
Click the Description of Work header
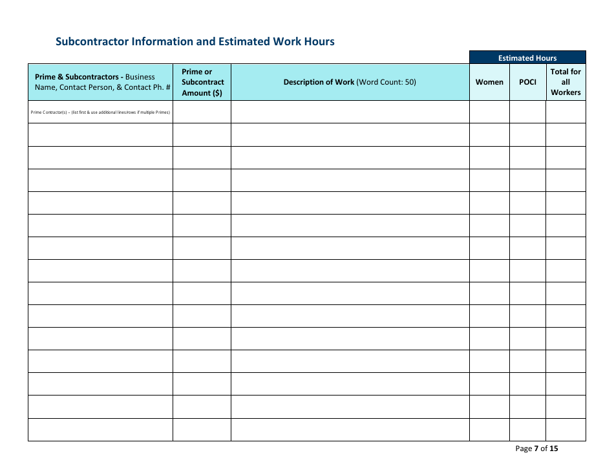(x=350, y=82)
